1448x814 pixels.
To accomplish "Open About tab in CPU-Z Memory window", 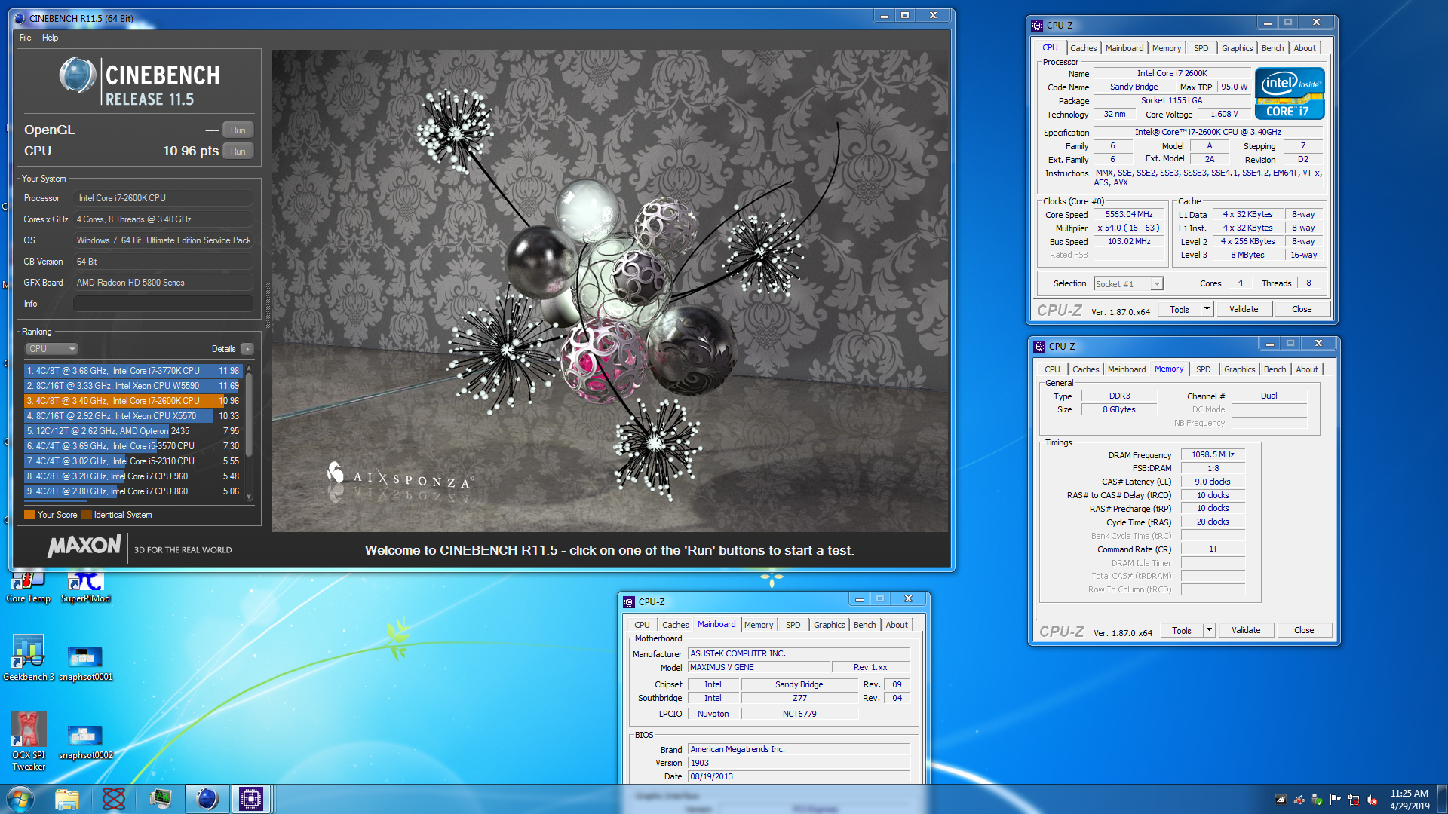I will (x=1307, y=369).
